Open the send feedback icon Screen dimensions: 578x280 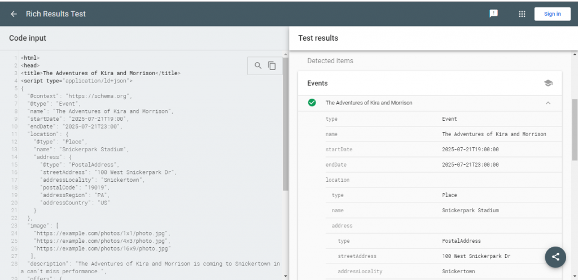click(x=493, y=14)
